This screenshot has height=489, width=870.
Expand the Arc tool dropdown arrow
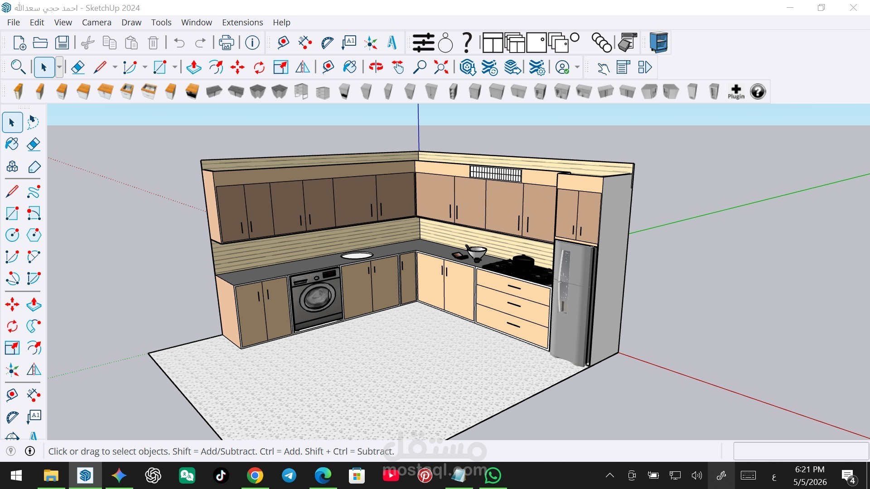(x=145, y=67)
